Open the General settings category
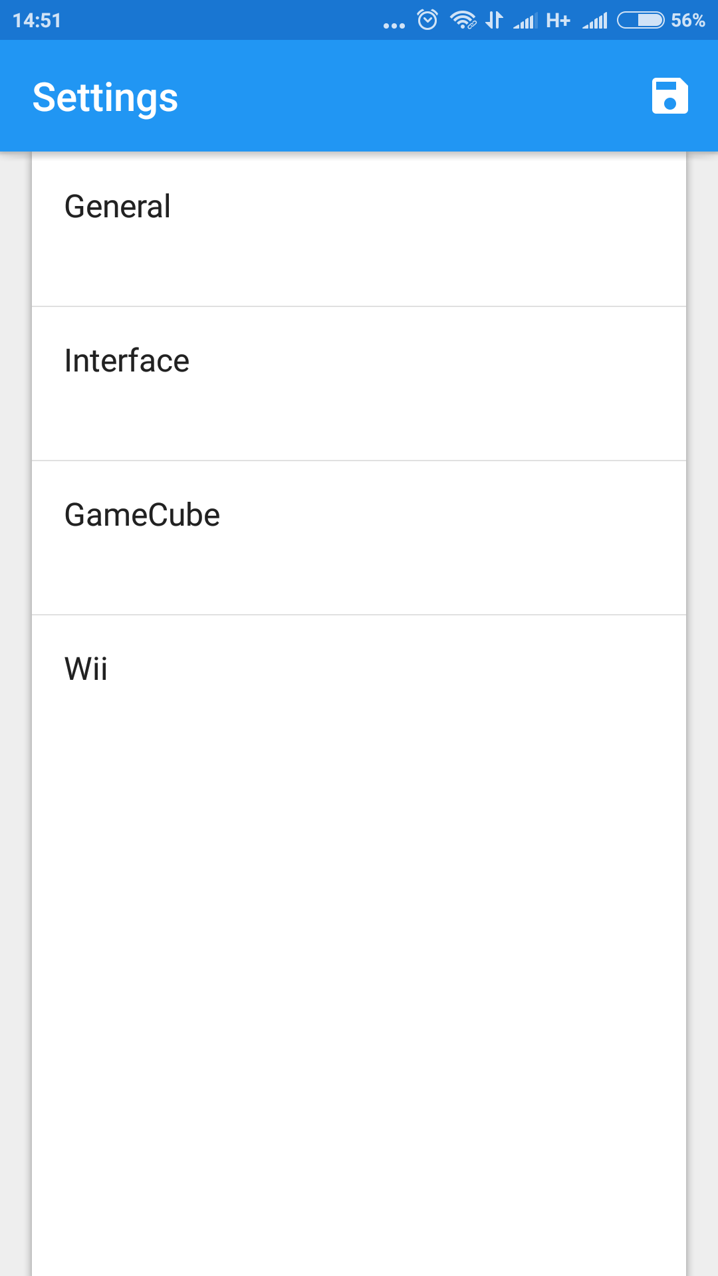The width and height of the screenshot is (718, 1276). pos(359,229)
